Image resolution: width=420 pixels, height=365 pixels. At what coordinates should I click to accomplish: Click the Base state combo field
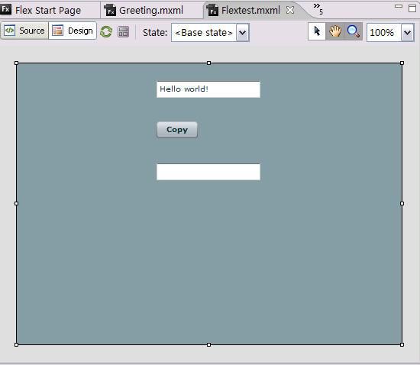click(x=204, y=33)
